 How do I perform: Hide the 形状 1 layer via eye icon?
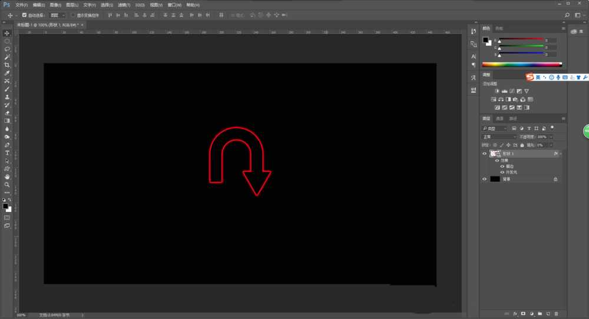(485, 154)
